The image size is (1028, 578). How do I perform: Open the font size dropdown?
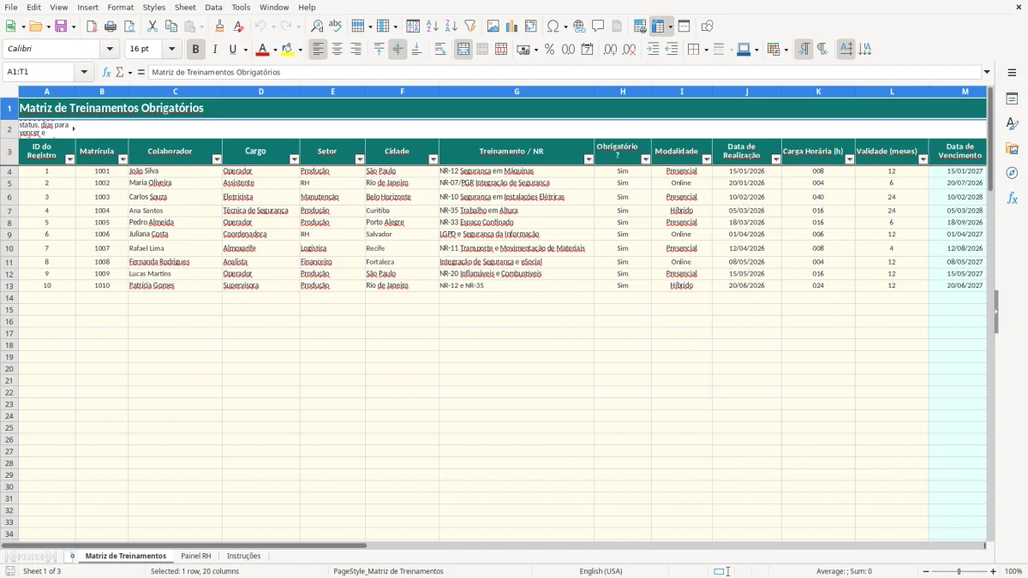click(171, 50)
